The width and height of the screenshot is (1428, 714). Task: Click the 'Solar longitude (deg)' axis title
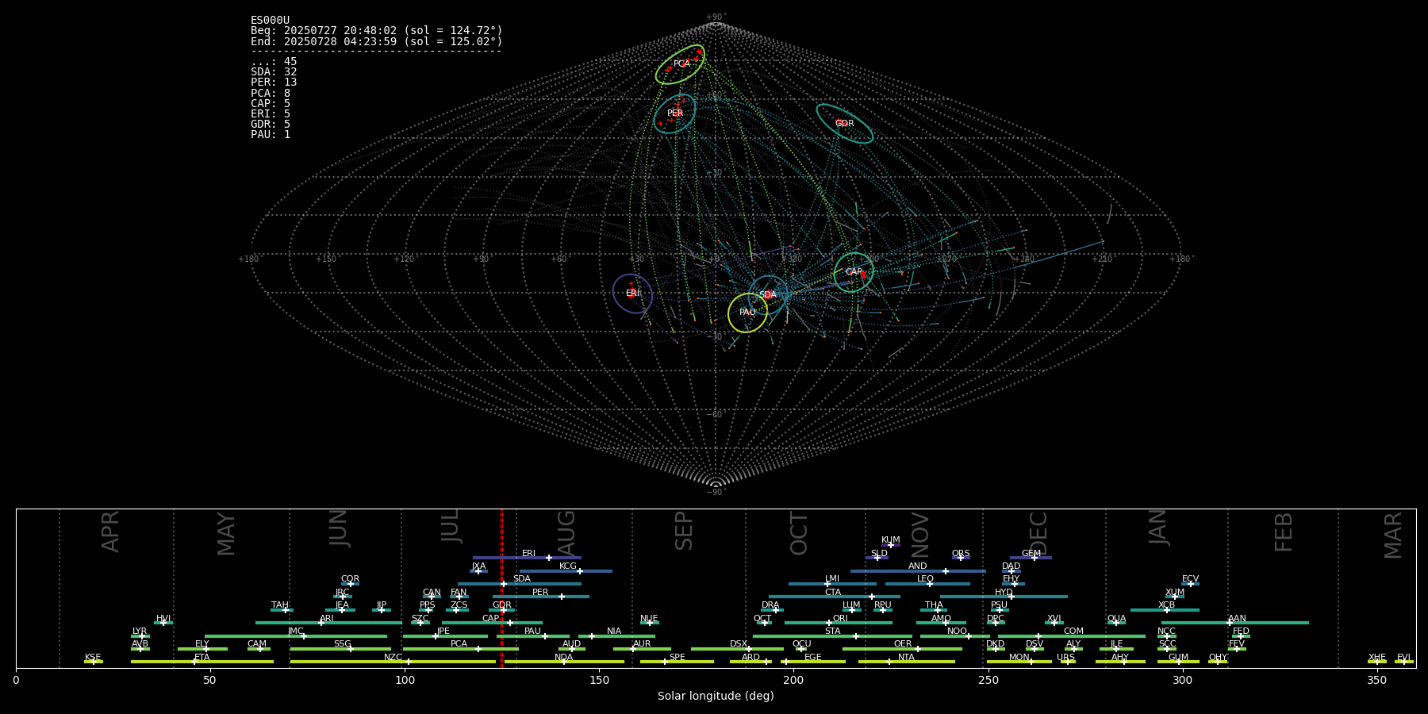[716, 696]
